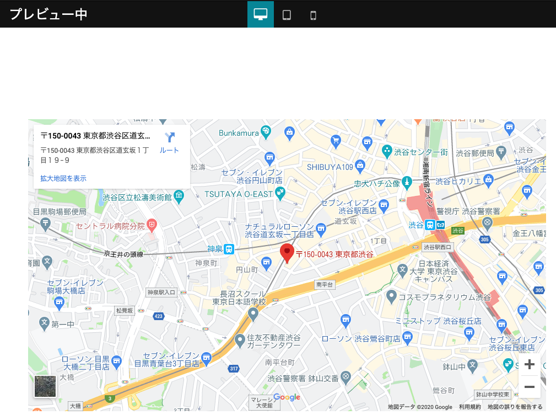
Task: Switch to mobile phone preview mode
Action: (313, 15)
